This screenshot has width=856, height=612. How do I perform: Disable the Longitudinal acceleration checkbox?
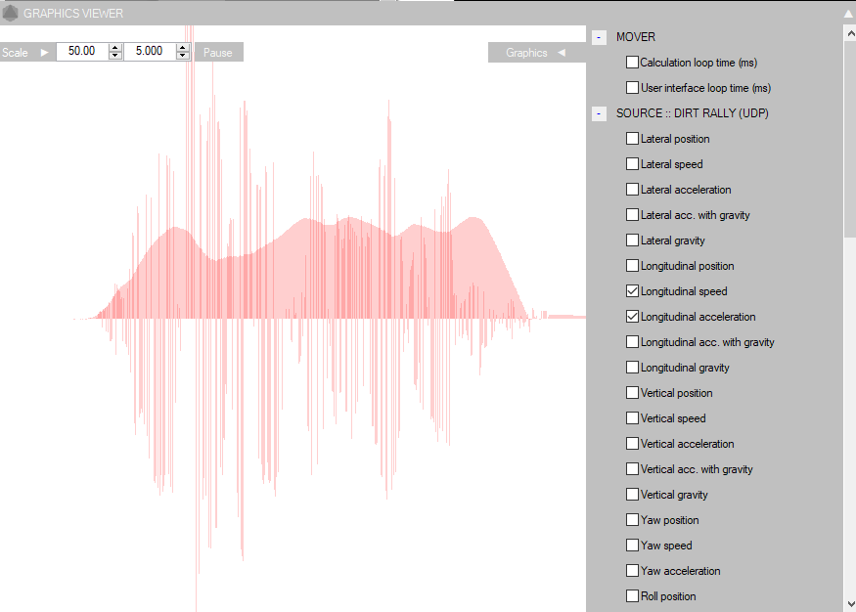click(632, 317)
